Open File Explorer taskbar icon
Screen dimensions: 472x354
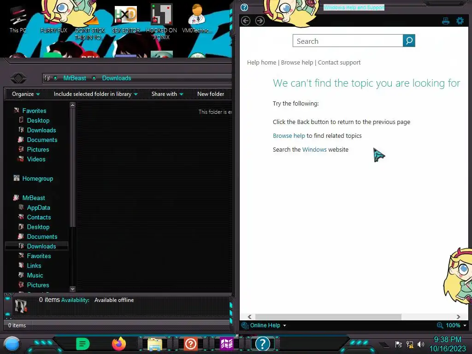pyautogui.click(x=155, y=344)
